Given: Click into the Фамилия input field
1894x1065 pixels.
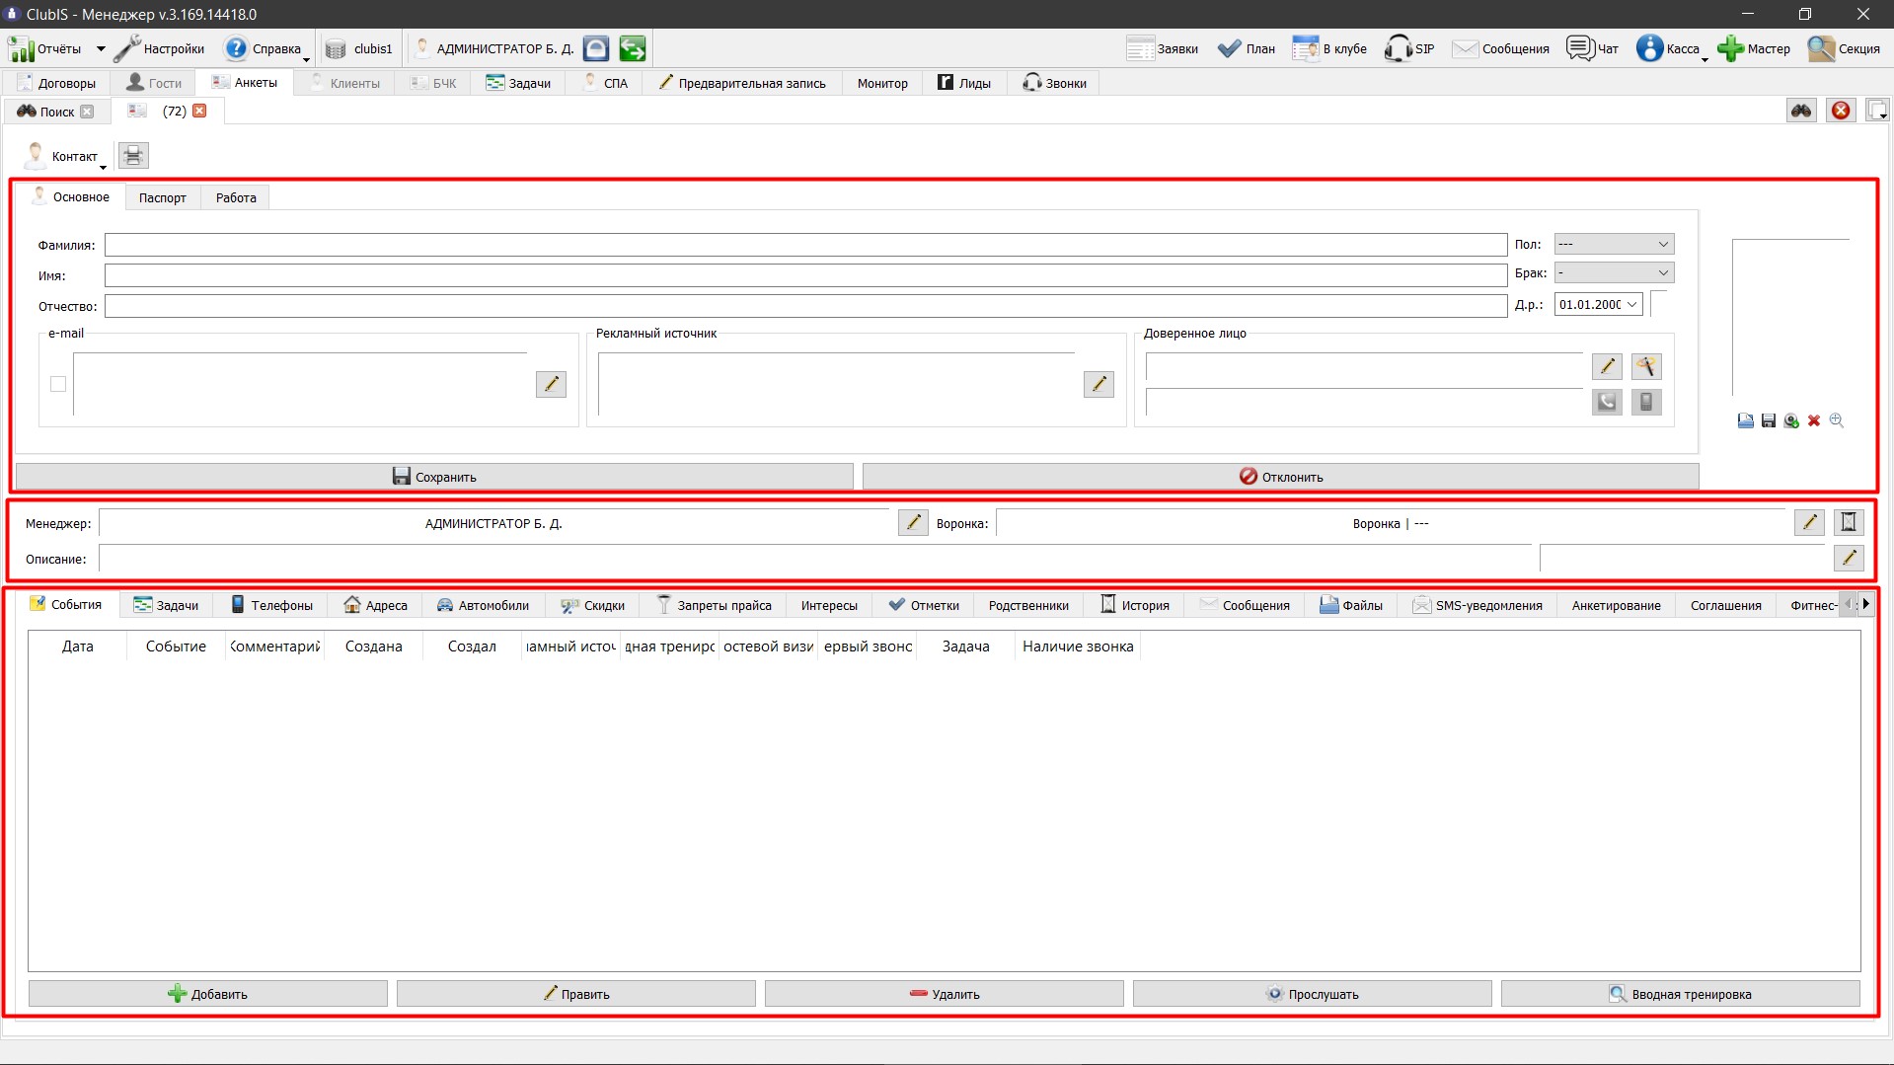Looking at the screenshot, I should pos(805,245).
